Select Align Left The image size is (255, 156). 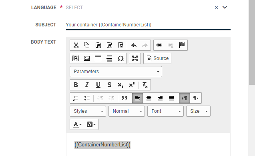(138, 98)
